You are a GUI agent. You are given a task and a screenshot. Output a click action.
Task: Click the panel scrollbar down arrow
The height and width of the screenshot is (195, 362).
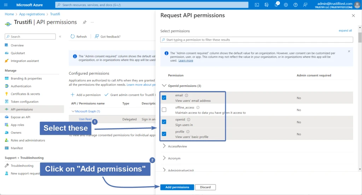point(360,169)
